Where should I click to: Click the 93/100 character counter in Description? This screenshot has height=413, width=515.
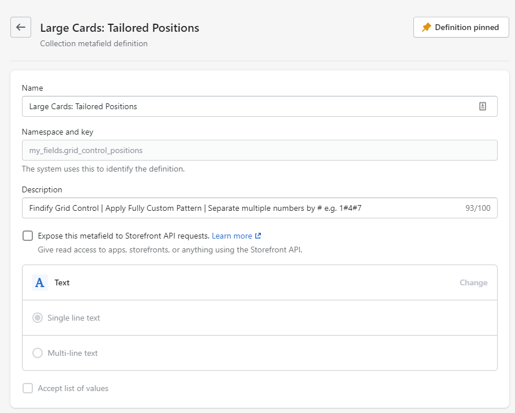pos(479,207)
